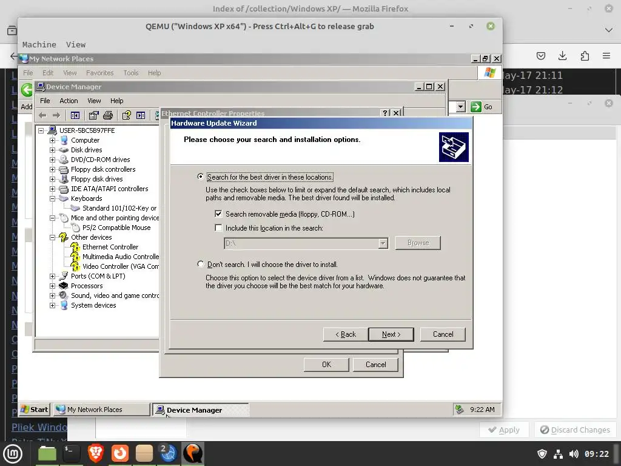The height and width of the screenshot is (466, 621).
Task: Select 'Don't search' radio option
Action: coord(200,264)
